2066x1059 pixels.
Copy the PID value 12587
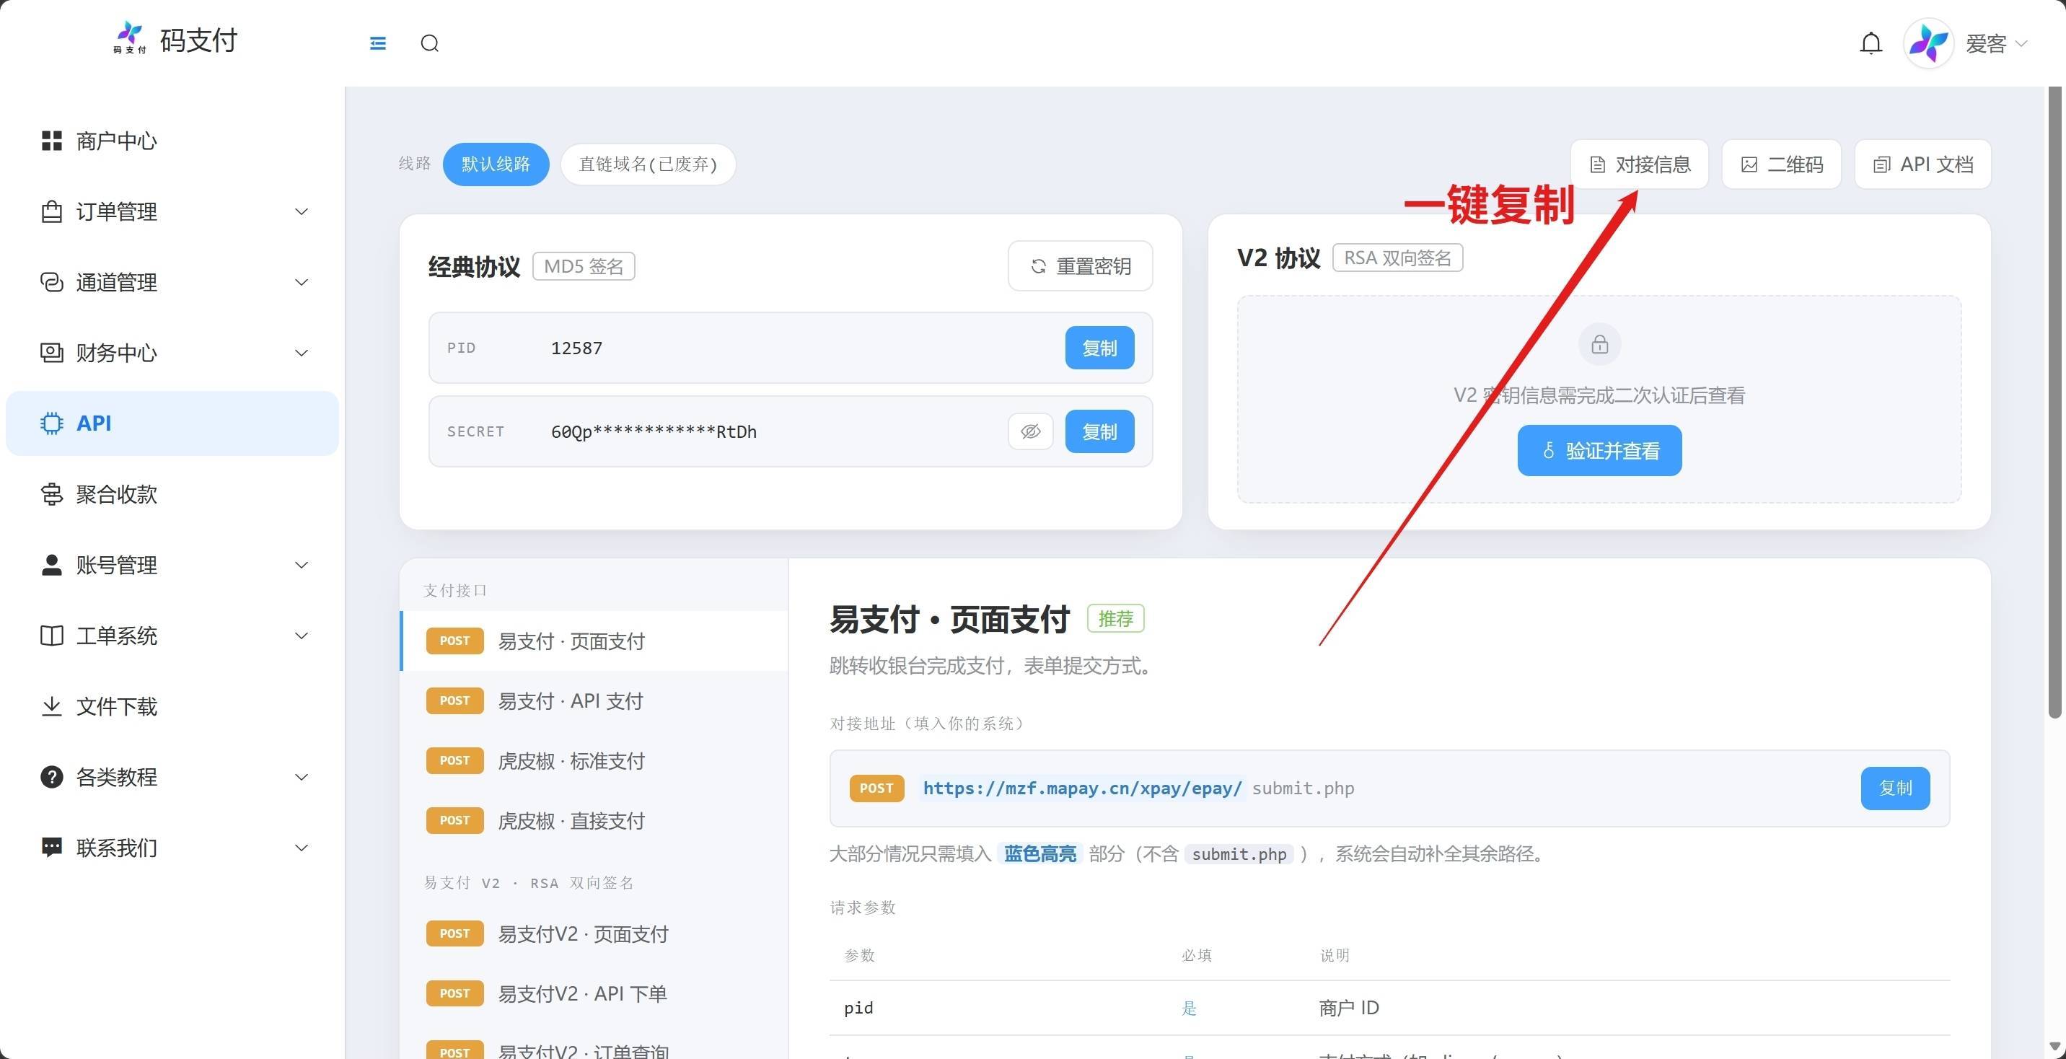(x=1099, y=348)
